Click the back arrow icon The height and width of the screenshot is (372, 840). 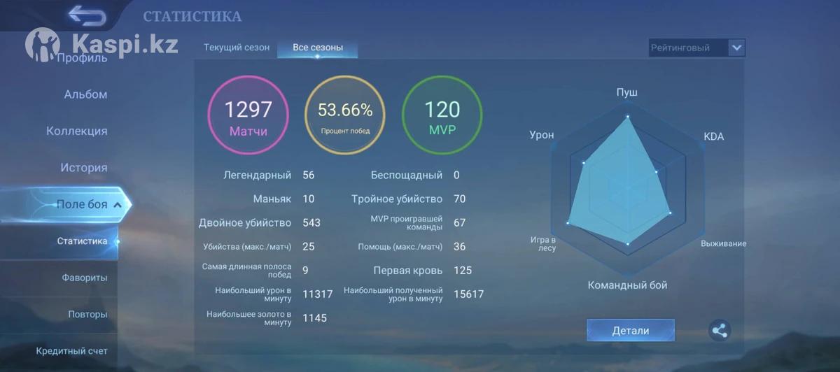click(87, 16)
